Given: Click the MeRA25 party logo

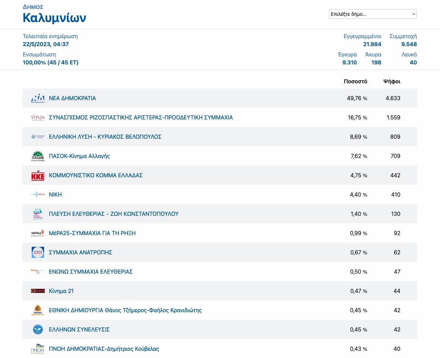Looking at the screenshot, I should [x=38, y=233].
